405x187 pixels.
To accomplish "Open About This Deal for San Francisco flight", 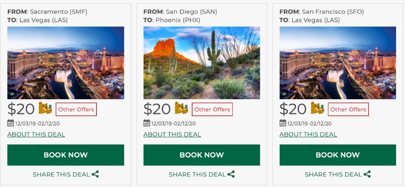I will pos(309,134).
